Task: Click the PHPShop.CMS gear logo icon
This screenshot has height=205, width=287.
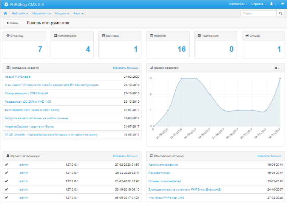Action: (6, 5)
